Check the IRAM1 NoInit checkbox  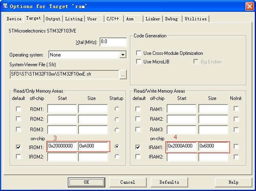click(x=236, y=147)
